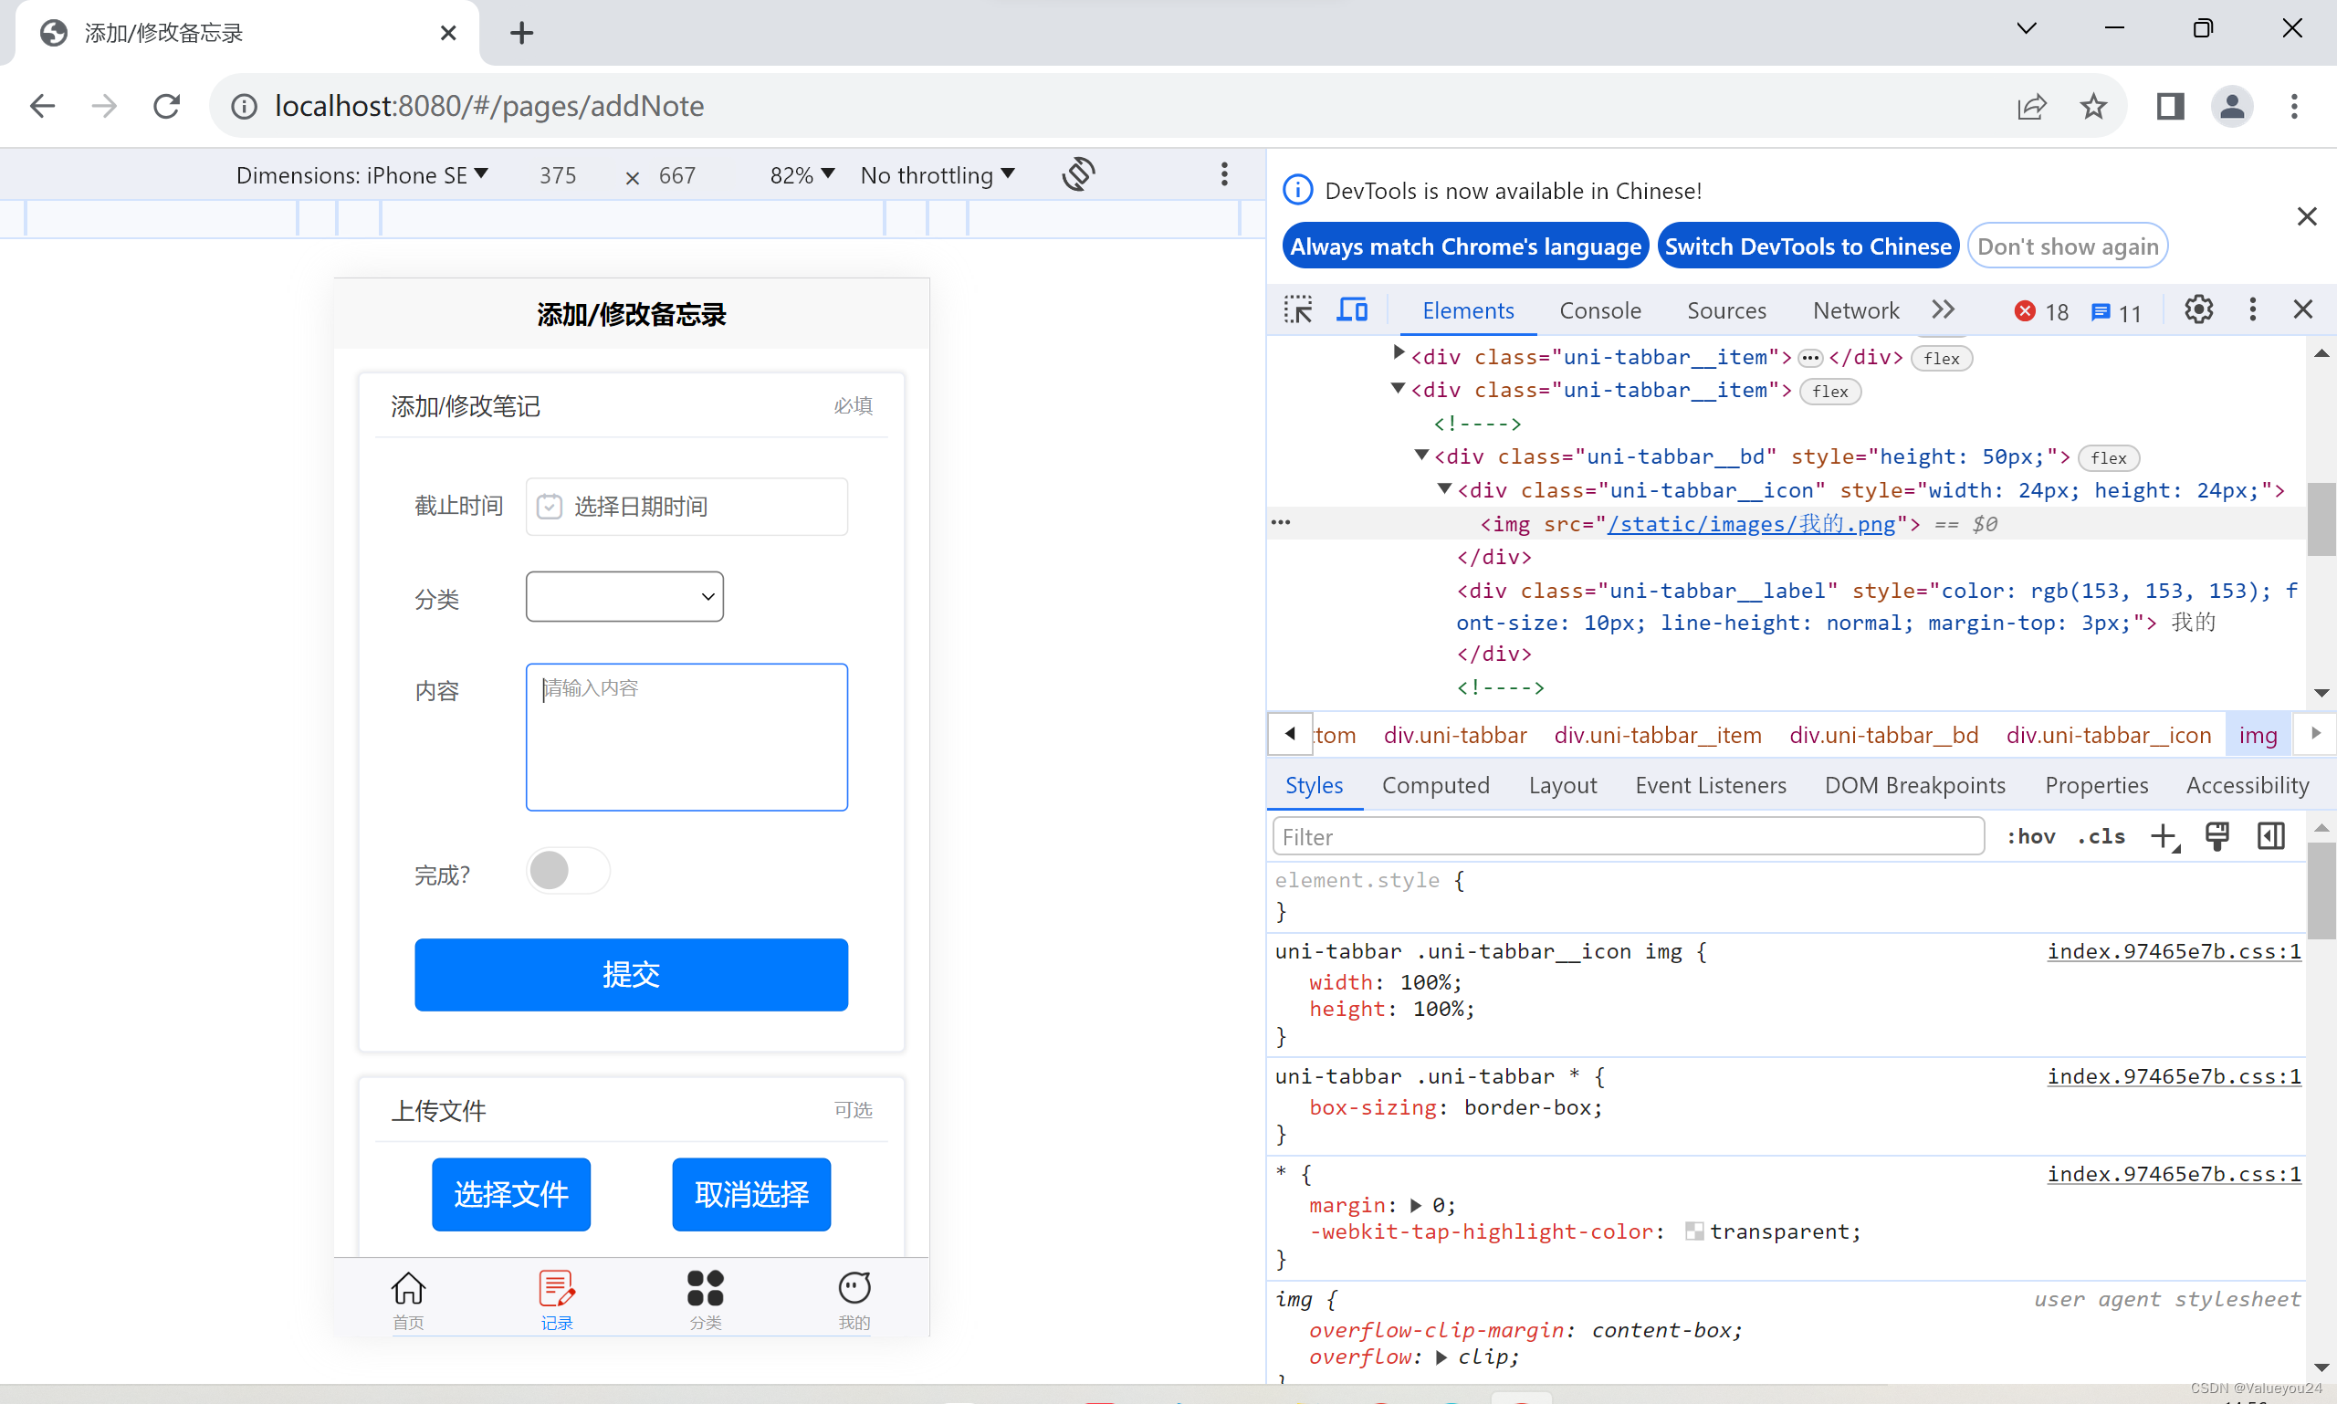Click the Sources panel icon in DevTools
Screen dimensions: 2337x1404
[1724, 310]
